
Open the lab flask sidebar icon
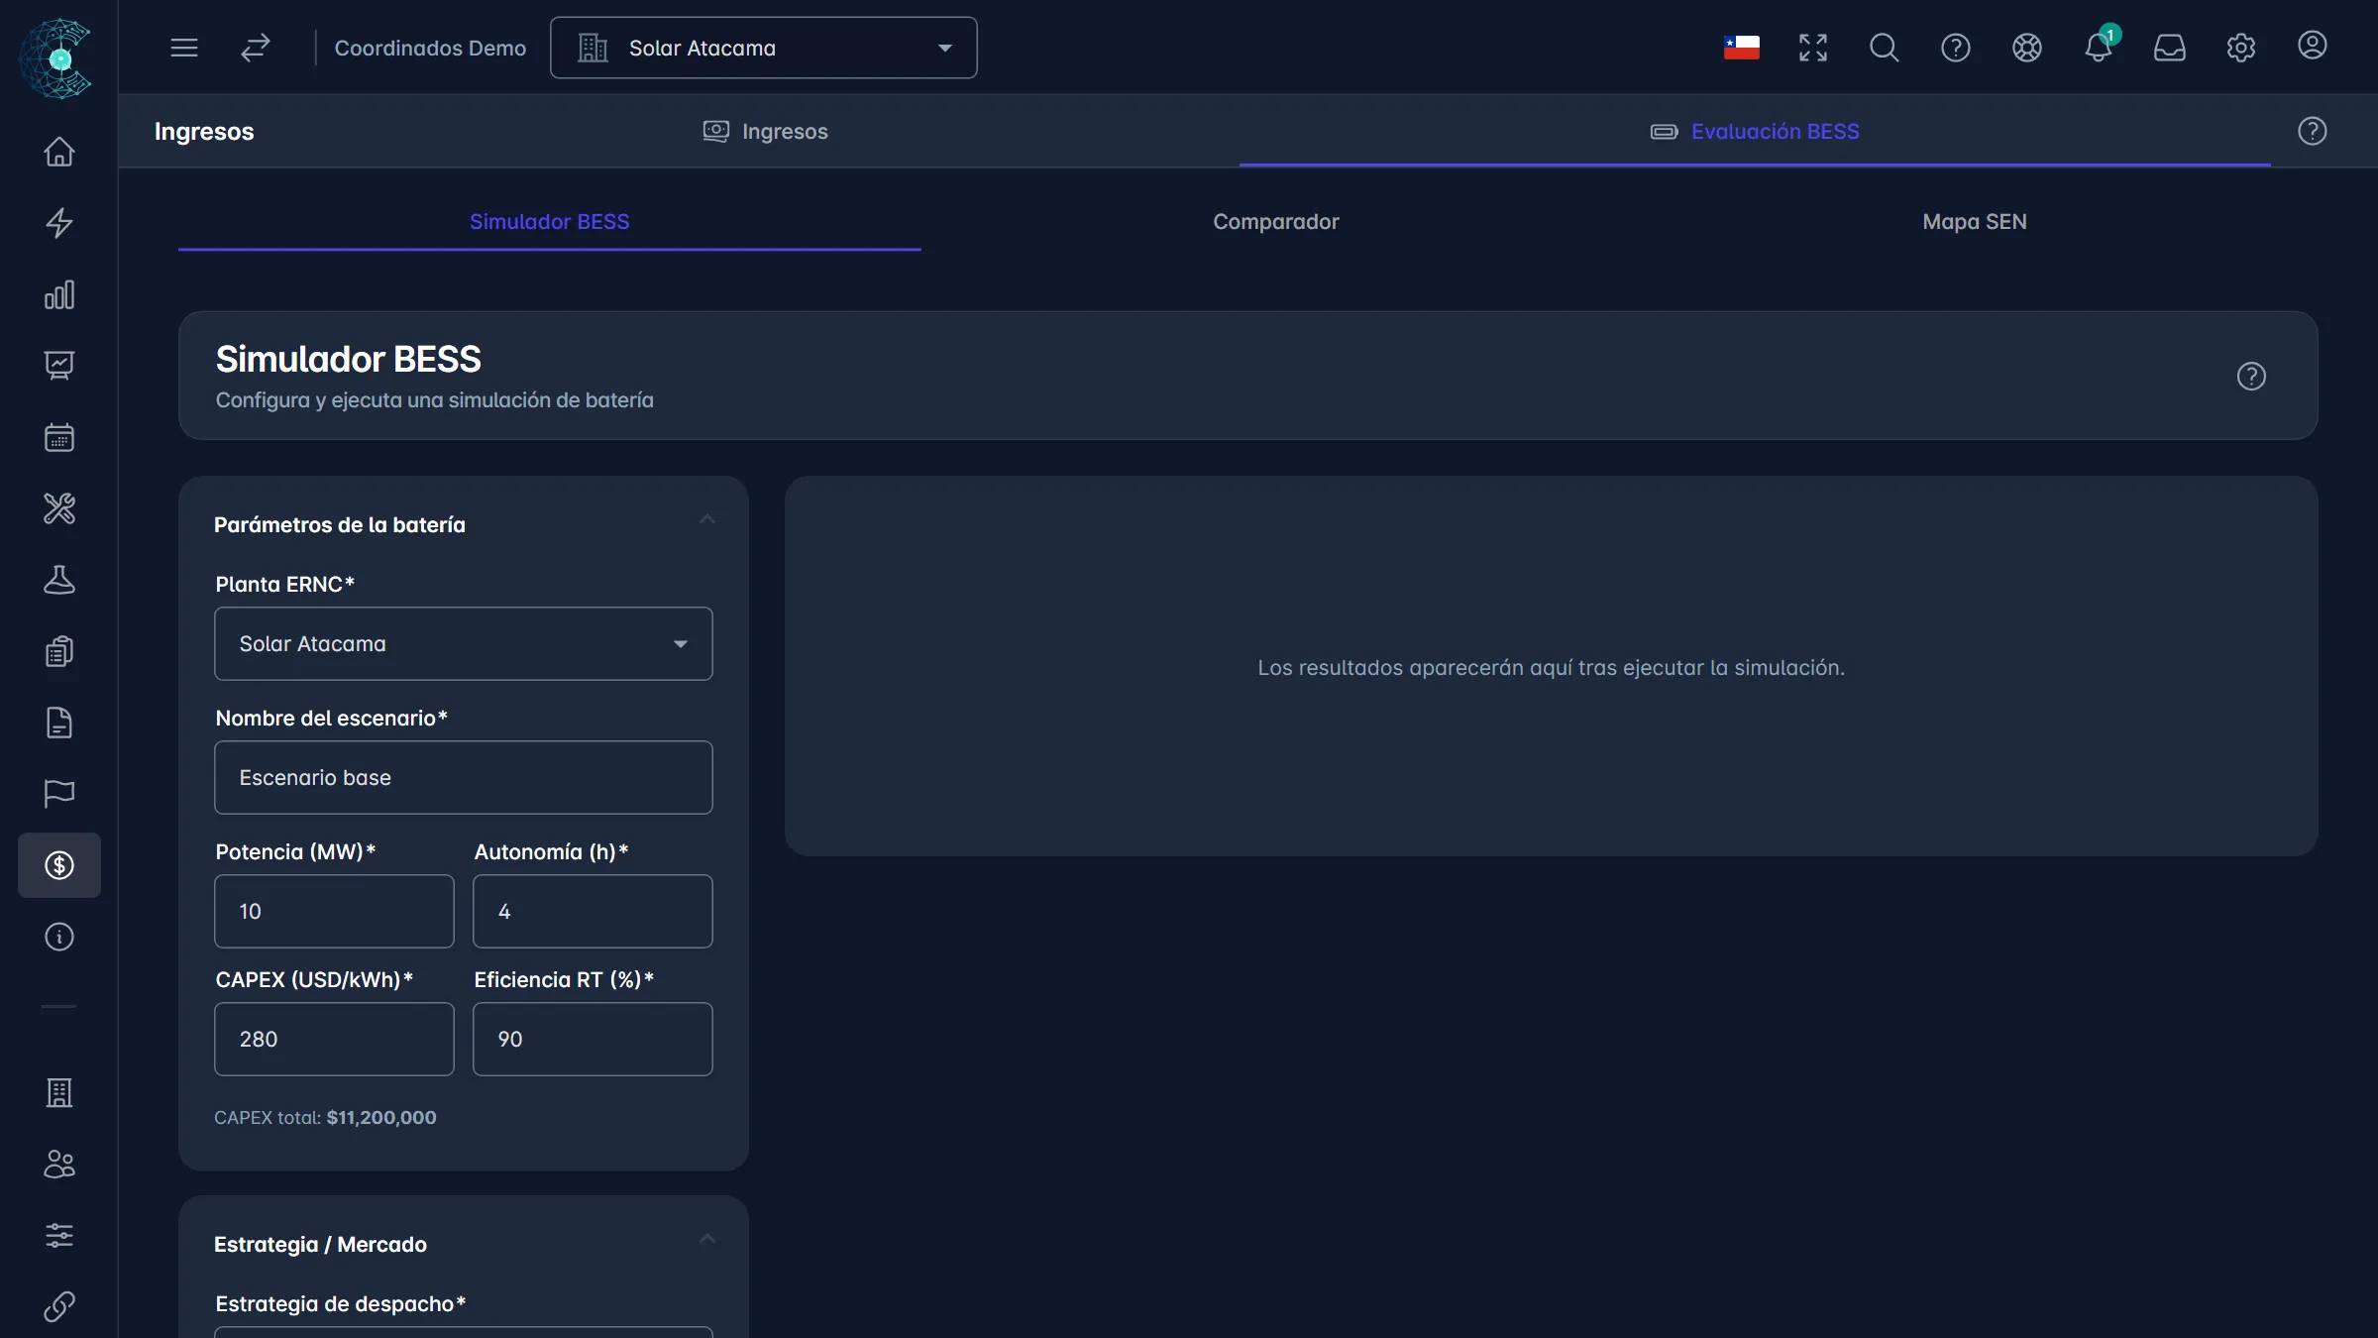pos(59,580)
